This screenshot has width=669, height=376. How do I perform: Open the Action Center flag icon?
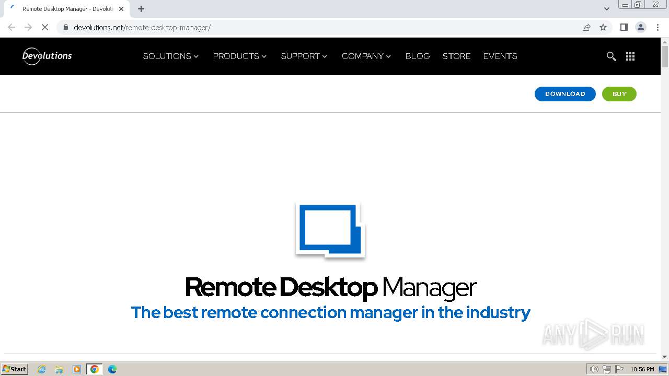point(619,369)
